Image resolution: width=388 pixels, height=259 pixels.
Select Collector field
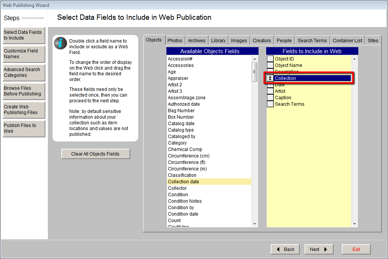tap(209, 188)
